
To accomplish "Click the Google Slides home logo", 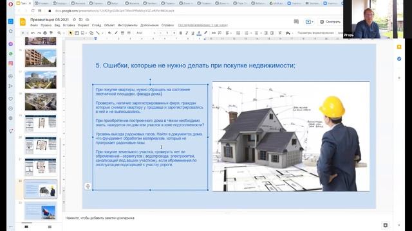I will point(23,22).
